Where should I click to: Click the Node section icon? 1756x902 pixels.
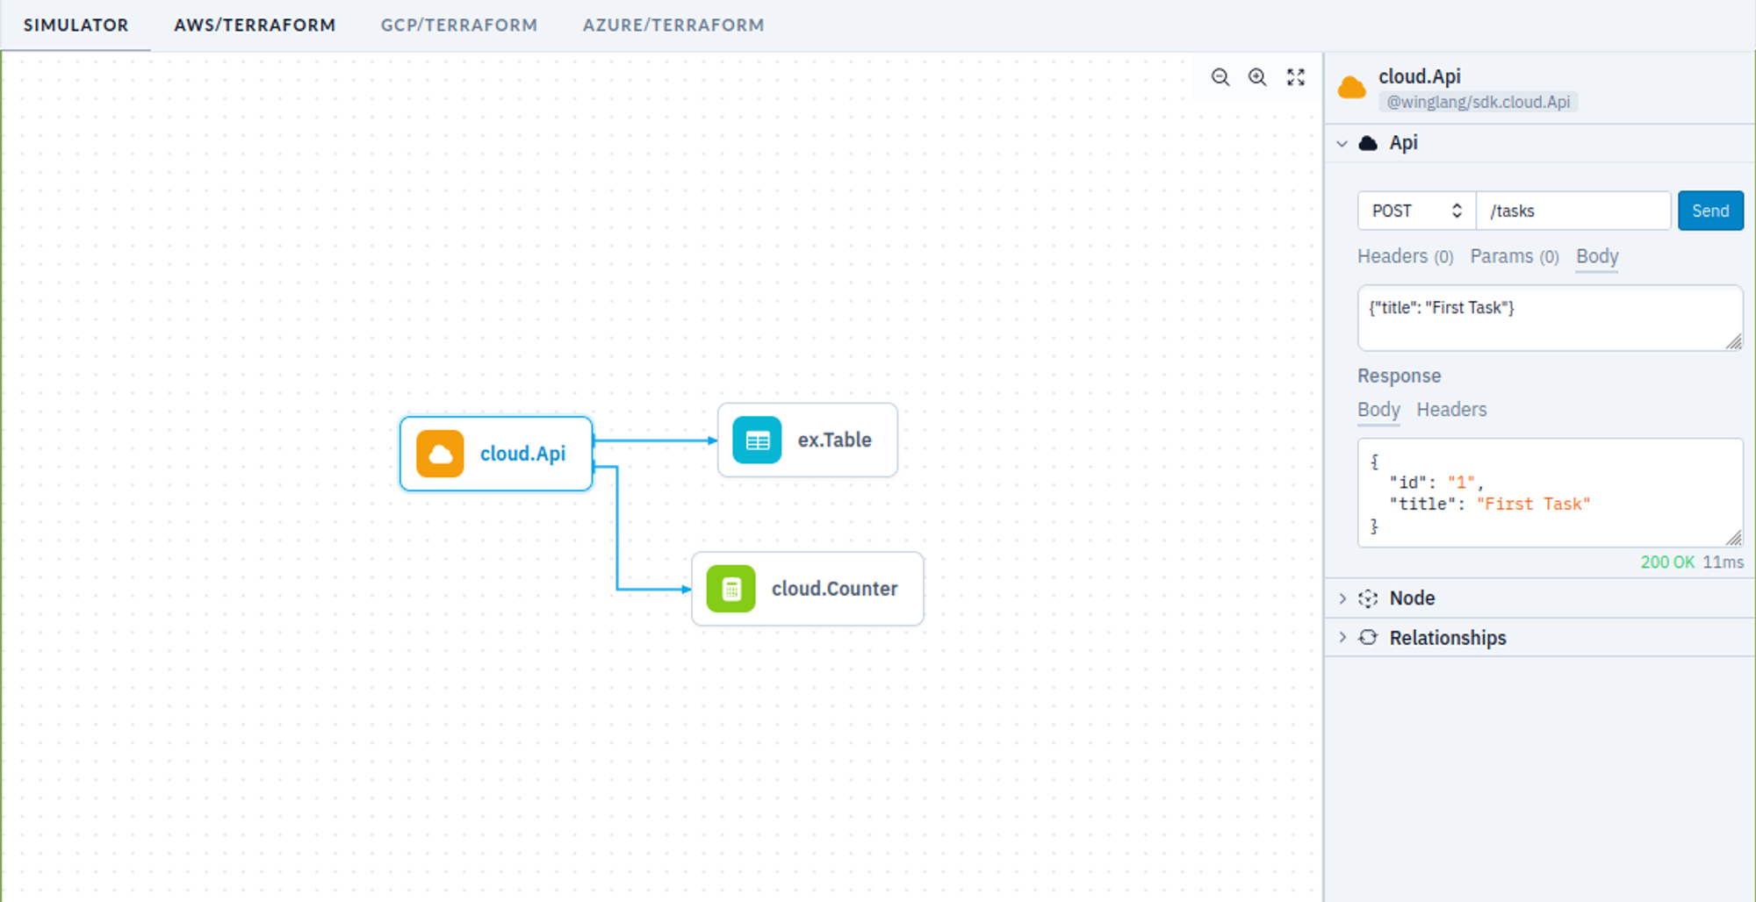coord(1368,598)
